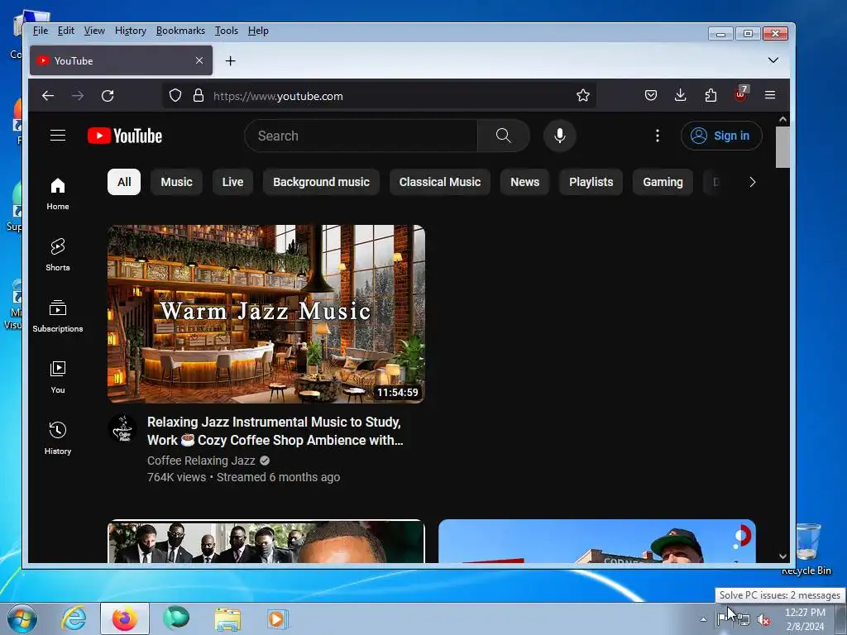Open Subscriptions from the sidebar

click(58, 316)
